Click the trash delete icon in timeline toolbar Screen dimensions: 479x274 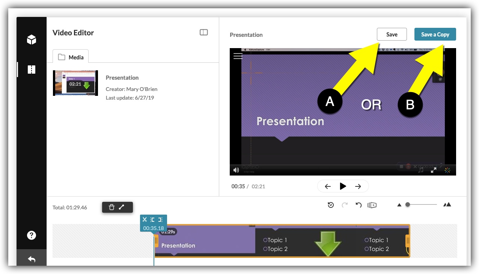click(111, 207)
